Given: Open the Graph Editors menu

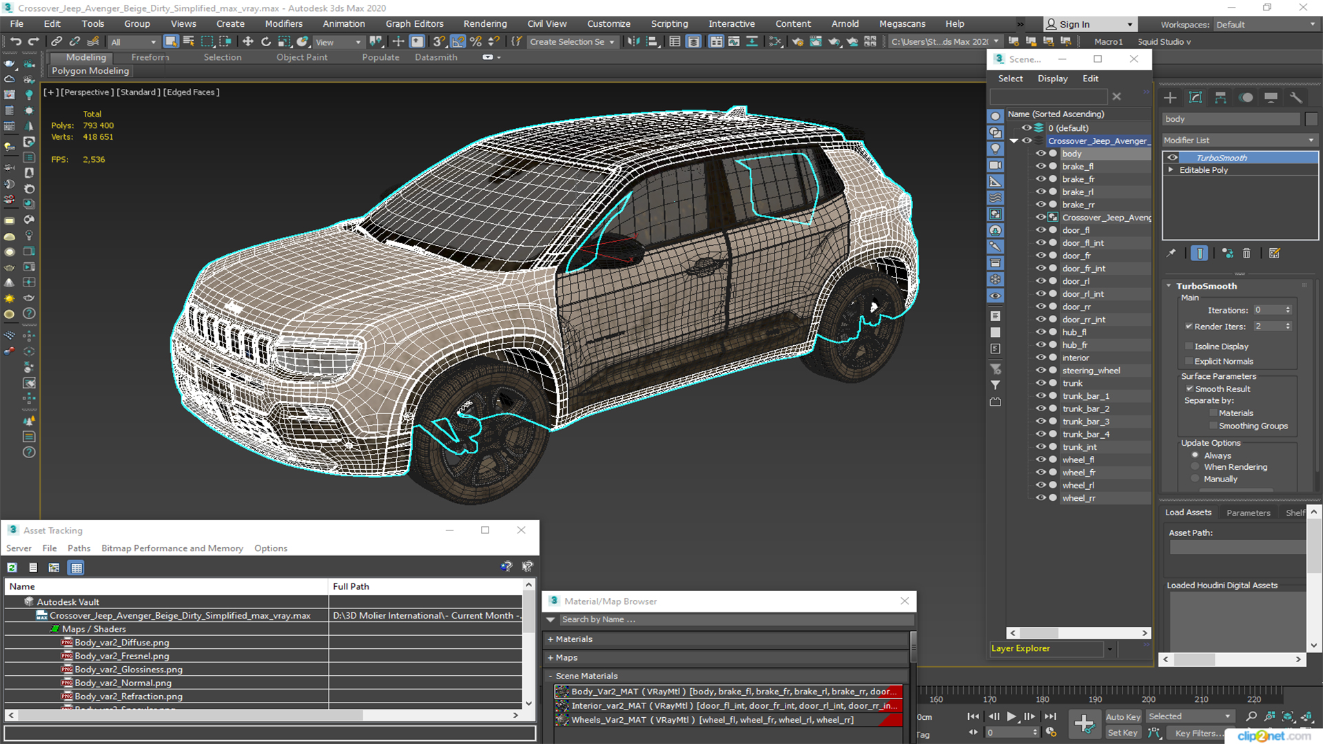Looking at the screenshot, I should coord(414,23).
